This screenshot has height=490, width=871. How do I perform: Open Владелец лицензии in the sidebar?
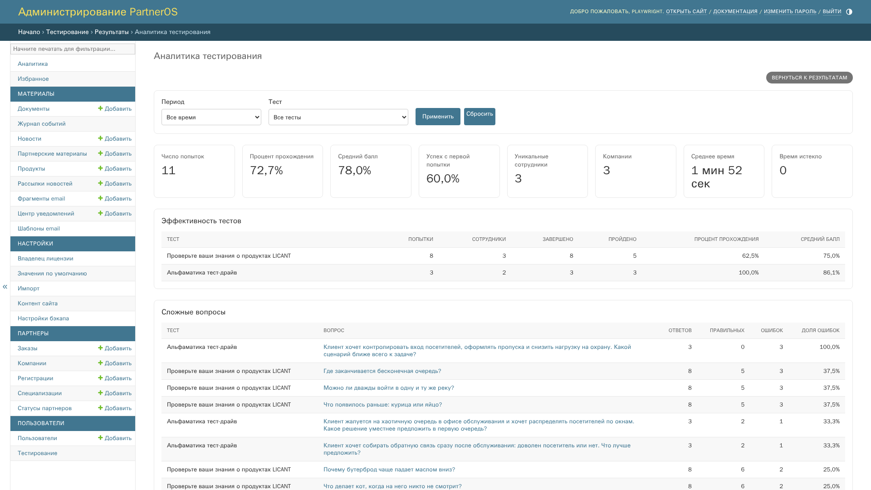click(45, 259)
